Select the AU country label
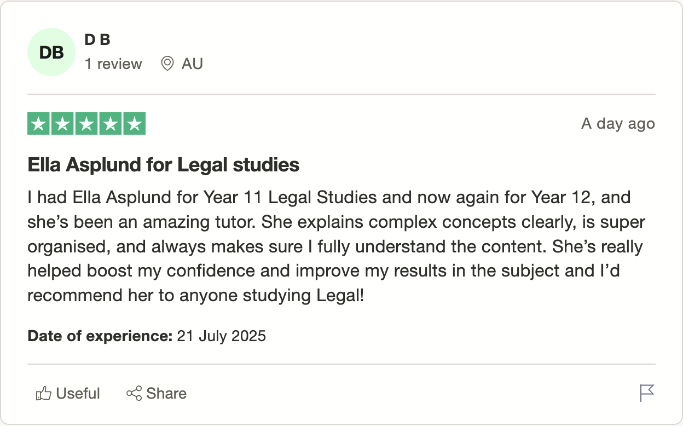 (x=192, y=64)
